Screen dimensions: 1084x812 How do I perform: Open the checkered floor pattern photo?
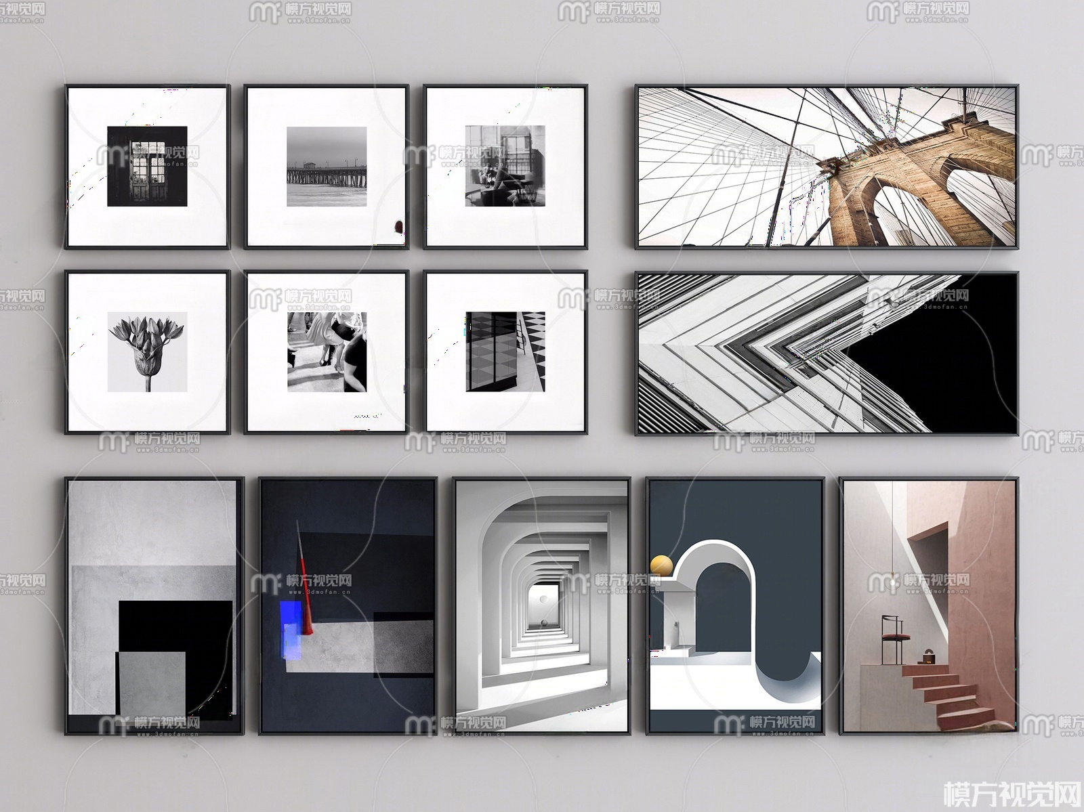[x=505, y=352]
